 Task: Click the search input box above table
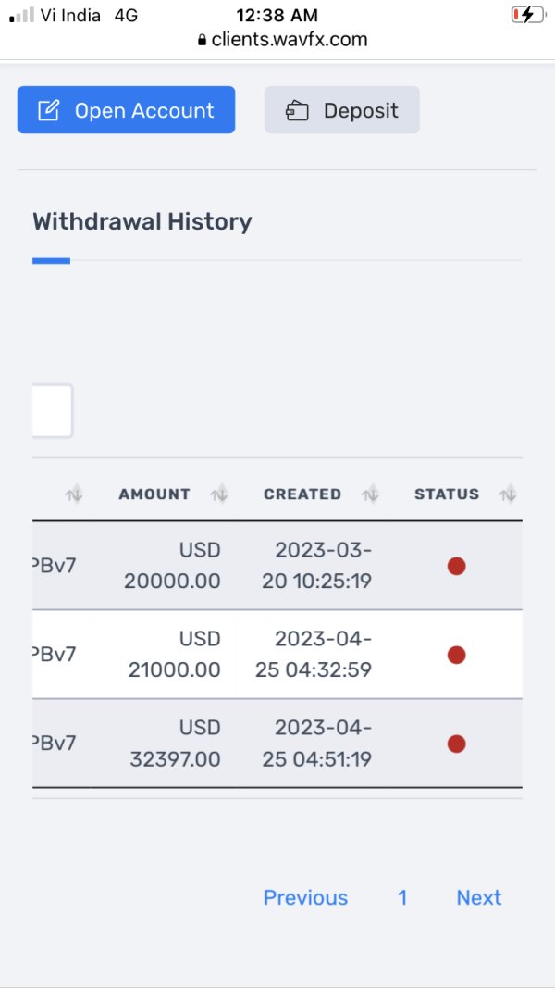point(52,410)
